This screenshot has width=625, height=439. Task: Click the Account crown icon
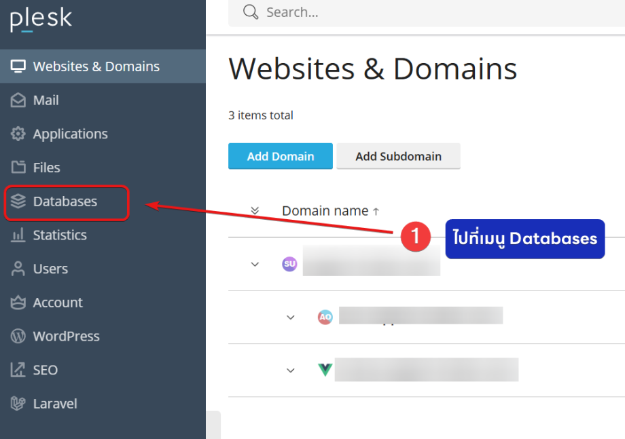tap(18, 303)
